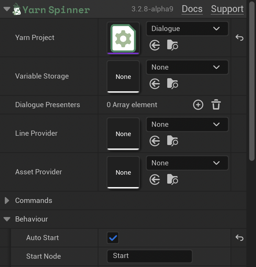The width and height of the screenshot is (256, 267).
Task: Add element to Dialogue Presenters array
Action: (x=198, y=105)
